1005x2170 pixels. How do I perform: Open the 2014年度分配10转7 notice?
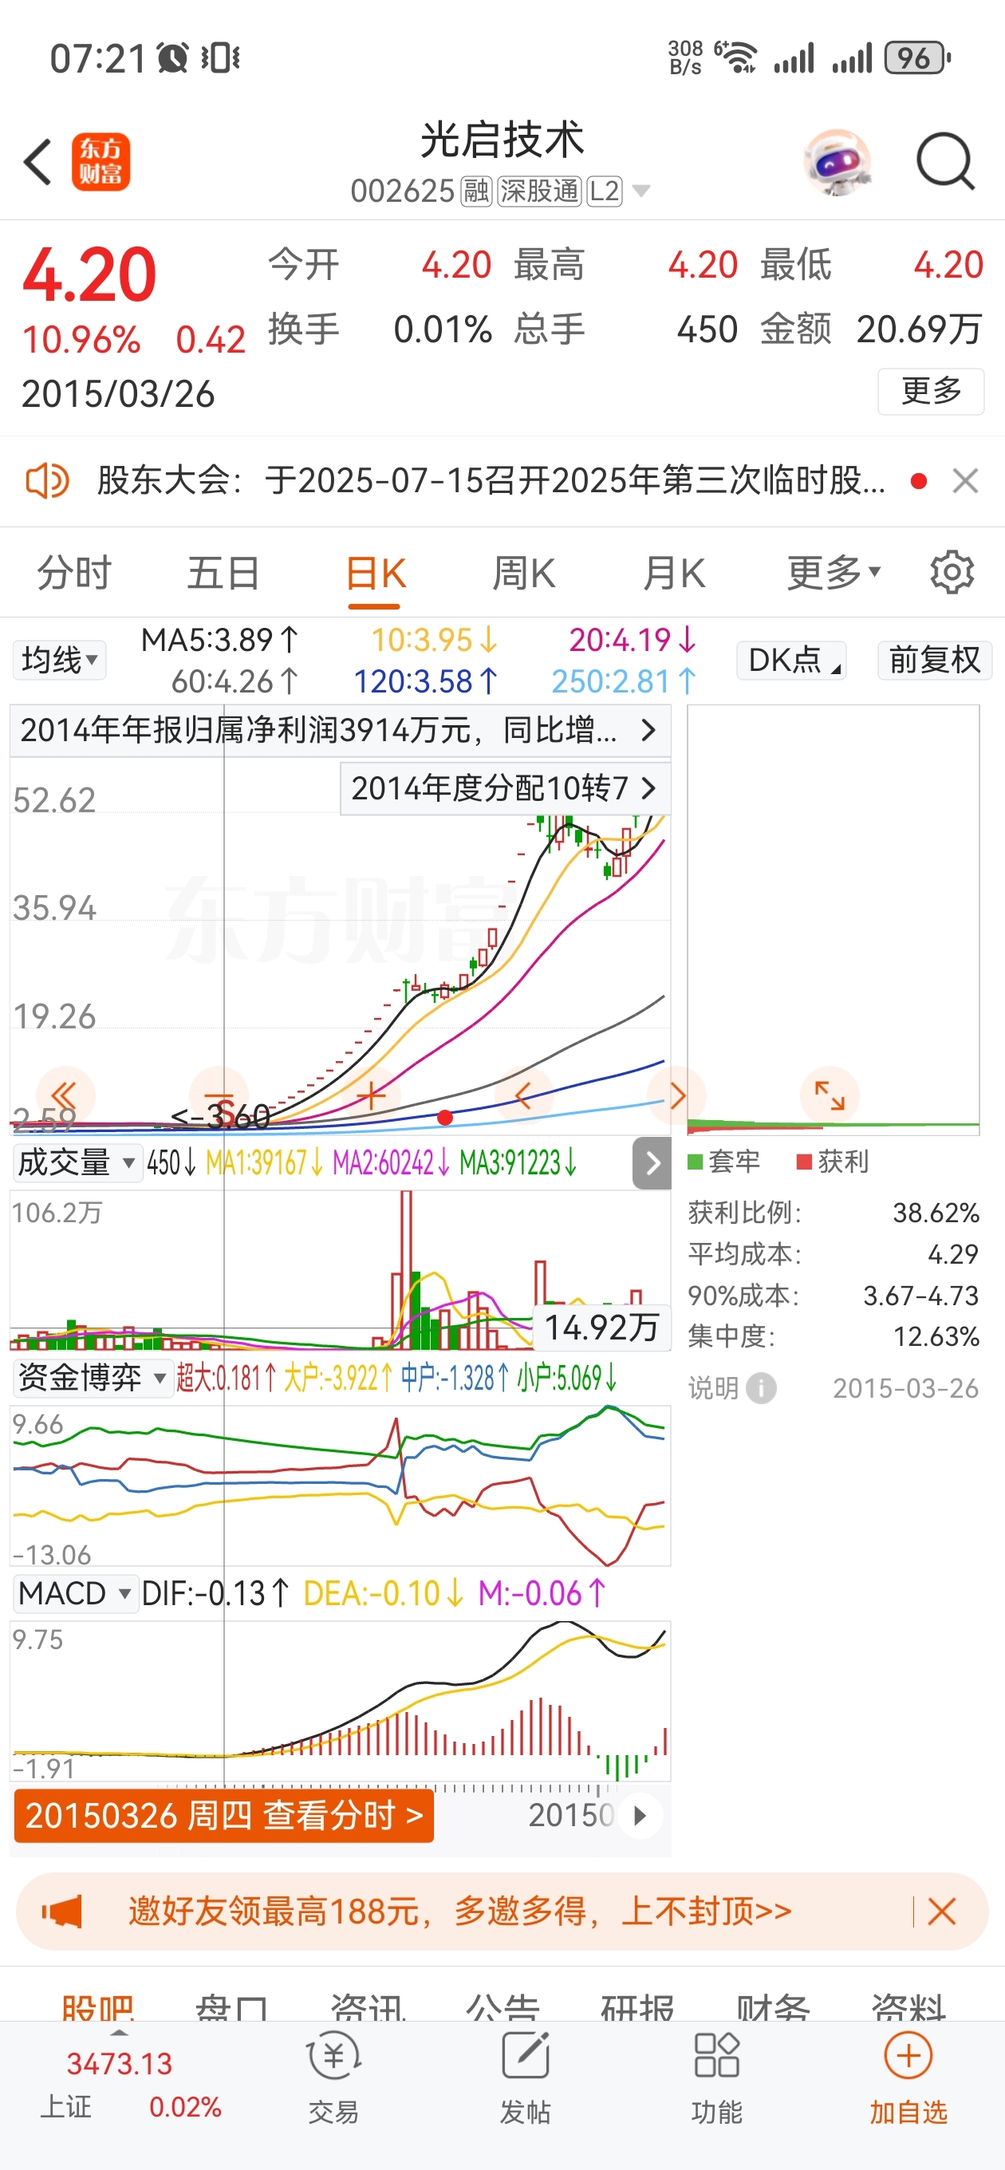[x=505, y=788]
